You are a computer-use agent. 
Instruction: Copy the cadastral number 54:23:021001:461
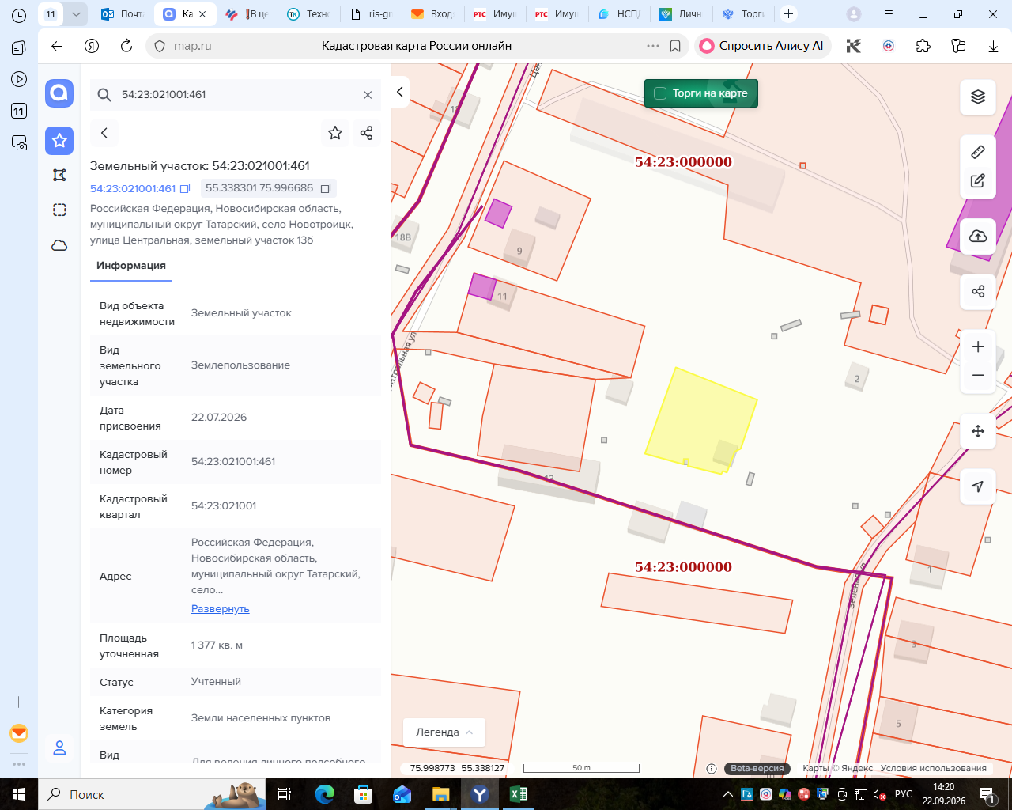point(185,188)
